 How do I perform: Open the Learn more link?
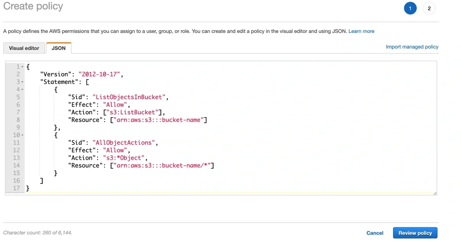[361, 31]
